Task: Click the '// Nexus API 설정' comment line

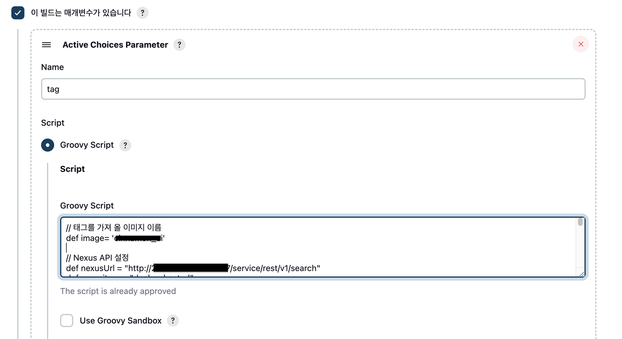Action: pyautogui.click(x=97, y=258)
